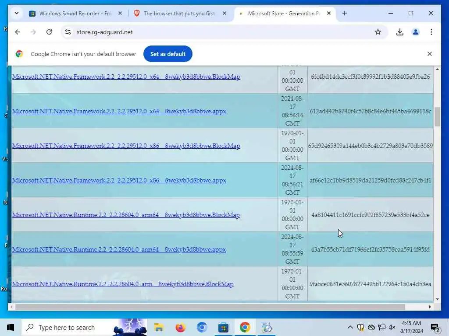Open File Explorer from the taskbar
This screenshot has width=449, height=336.
click(x=159, y=327)
